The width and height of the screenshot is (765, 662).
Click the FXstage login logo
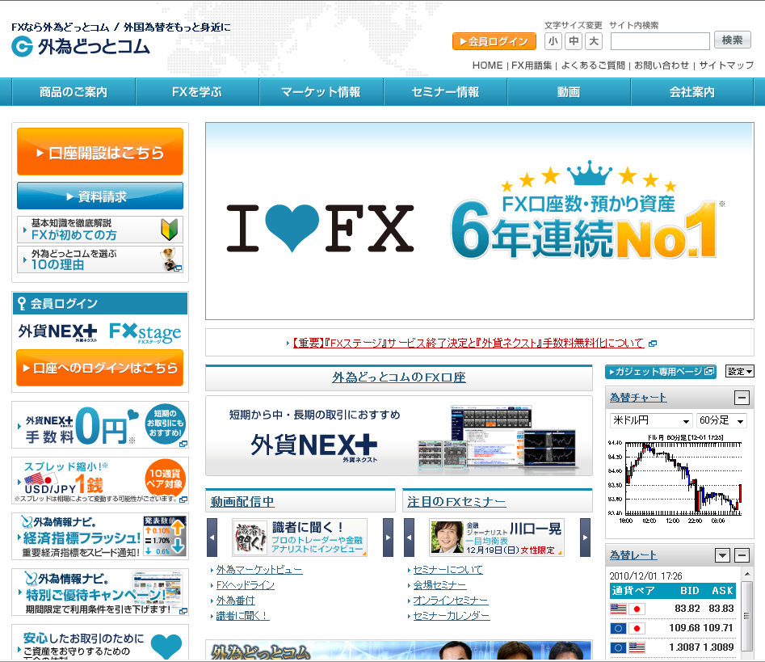(x=145, y=332)
